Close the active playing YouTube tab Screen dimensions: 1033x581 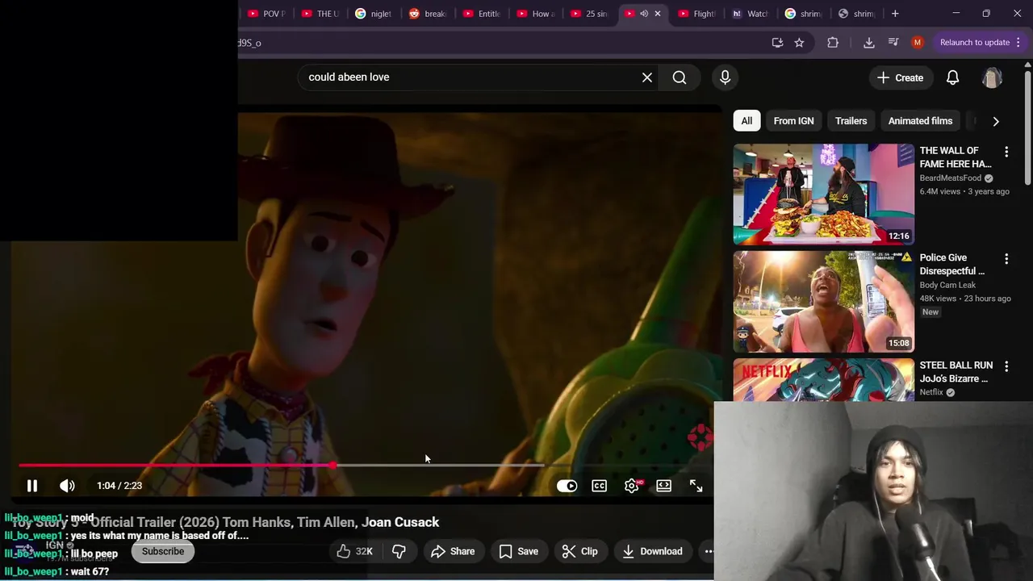pyautogui.click(x=658, y=14)
